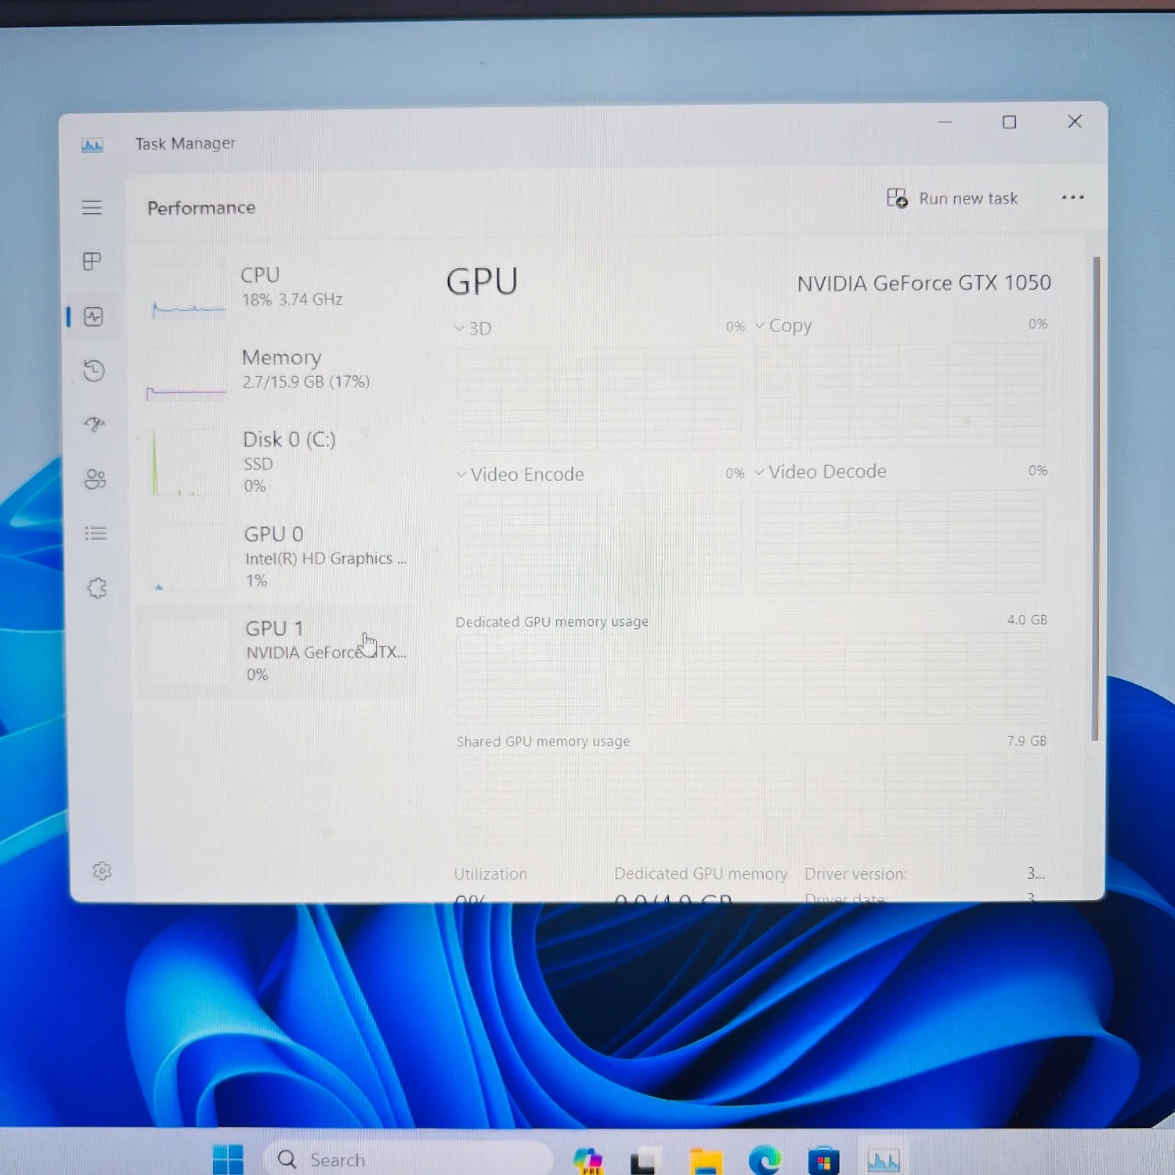Open the Video Decode engine dropdown
The image size is (1175, 1175).
click(x=820, y=472)
